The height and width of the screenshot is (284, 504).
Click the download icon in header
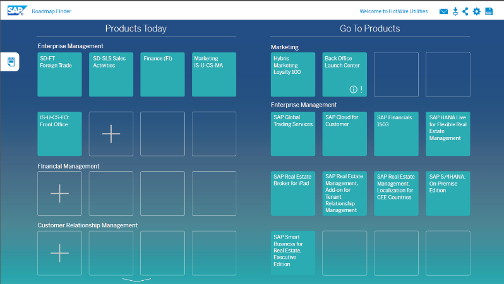[455, 11]
